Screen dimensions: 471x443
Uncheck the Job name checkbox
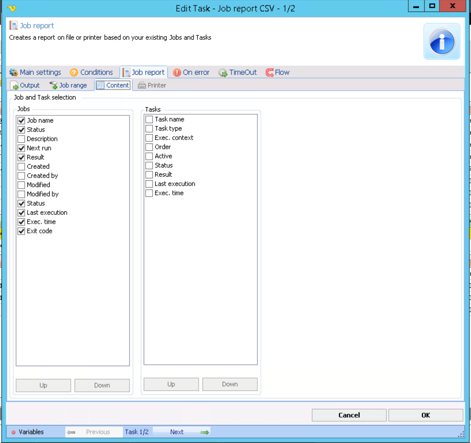tap(21, 121)
